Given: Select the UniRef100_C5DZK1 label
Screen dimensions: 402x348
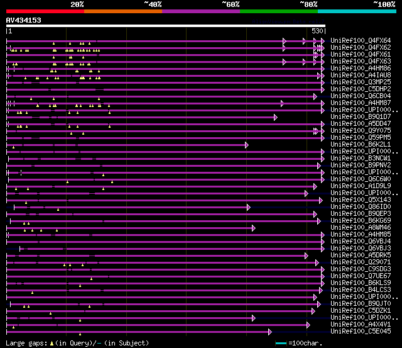Looking at the screenshot, I should [x=361, y=311].
